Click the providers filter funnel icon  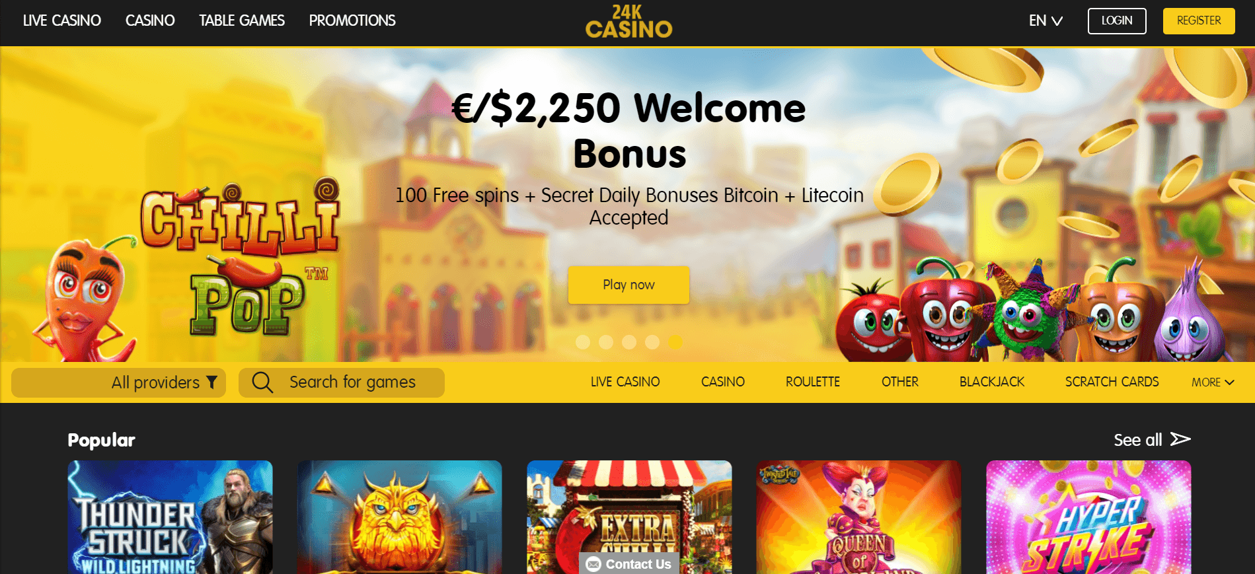pos(212,382)
